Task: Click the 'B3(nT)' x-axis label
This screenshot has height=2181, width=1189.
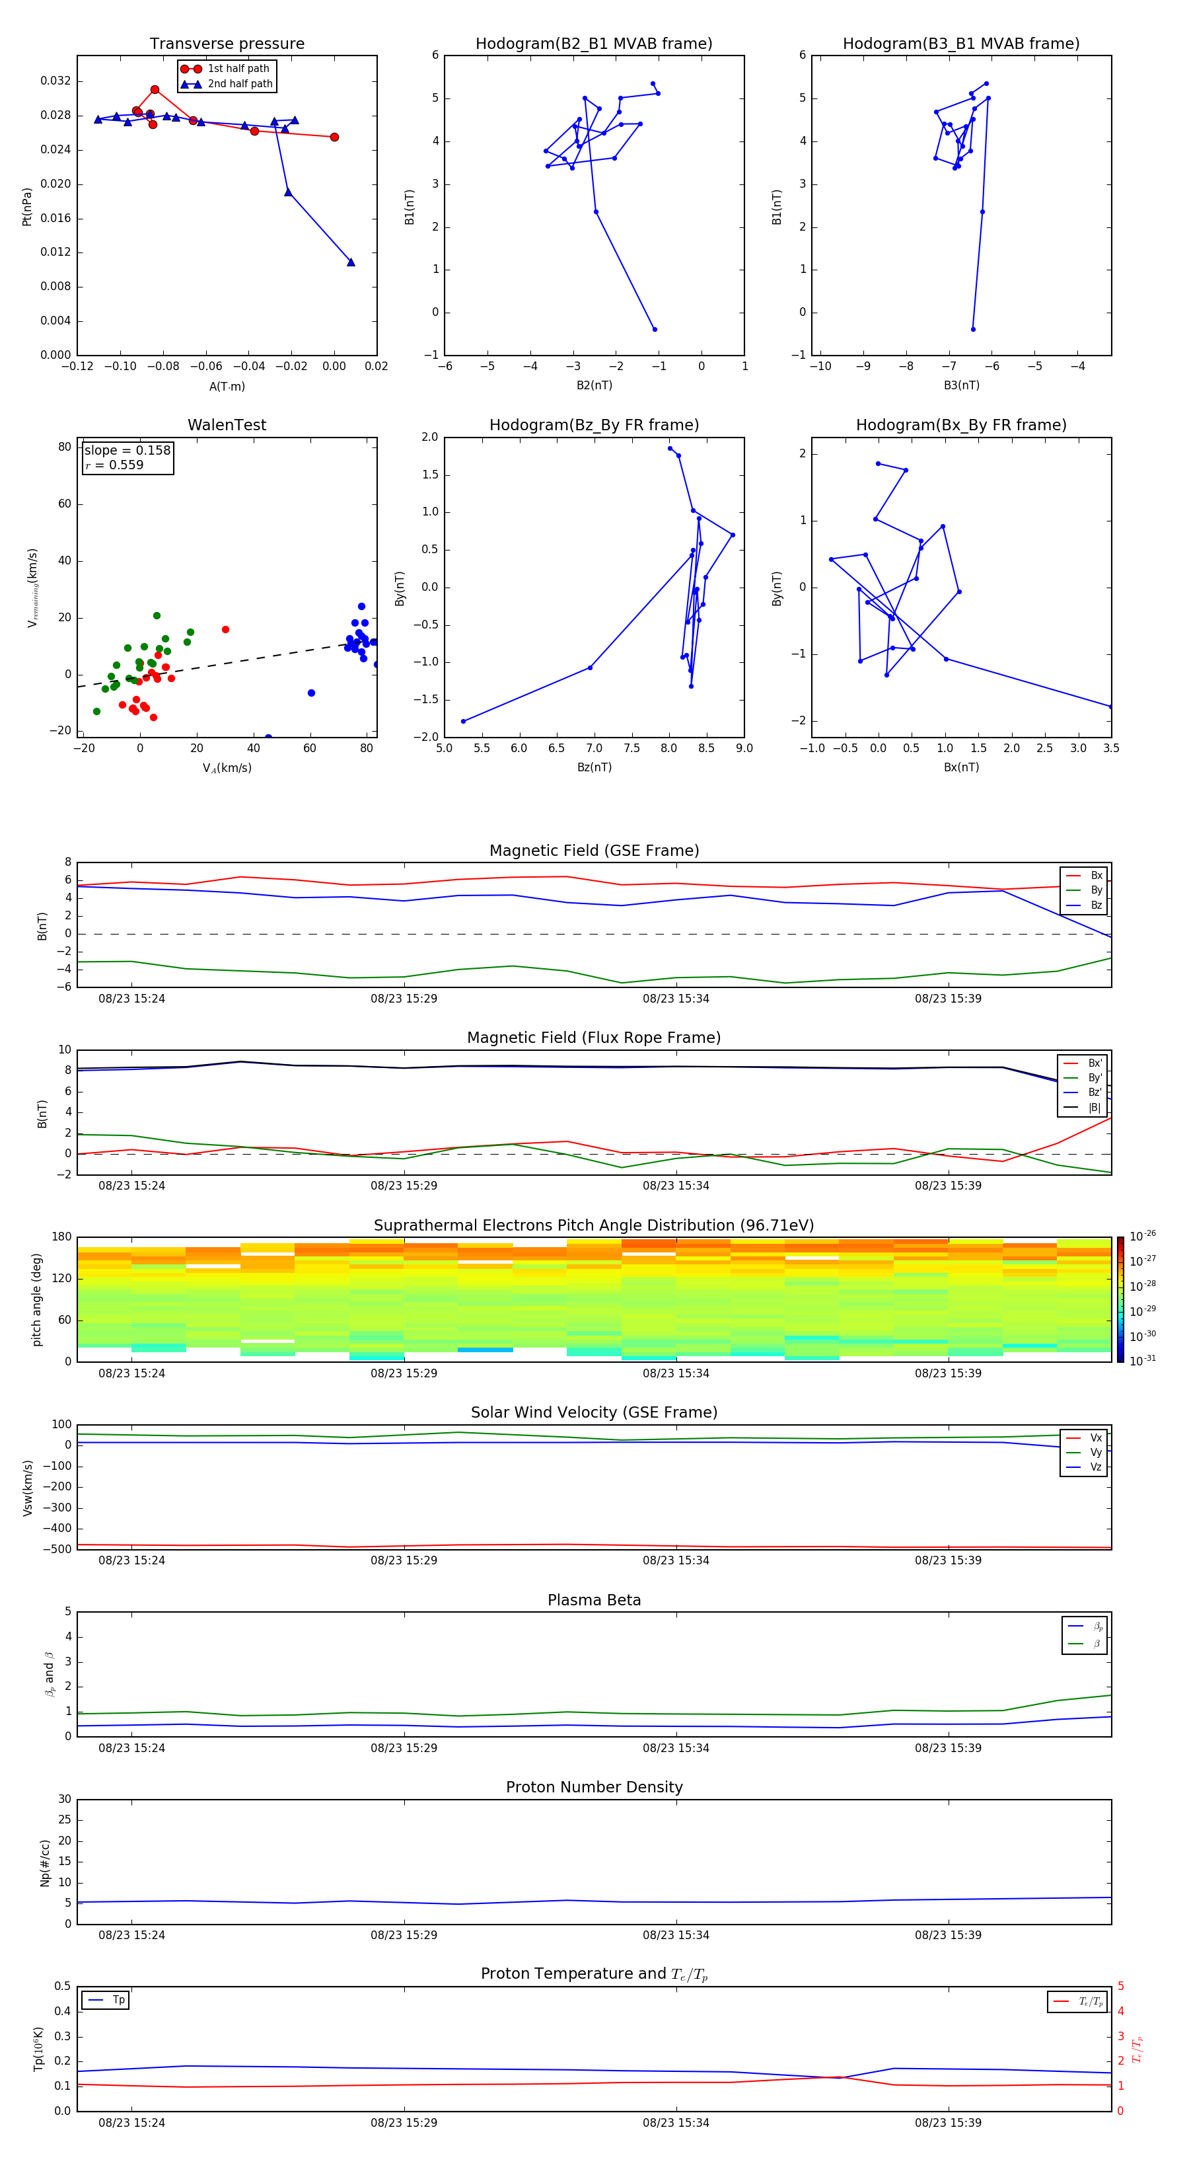Action: 961,385
